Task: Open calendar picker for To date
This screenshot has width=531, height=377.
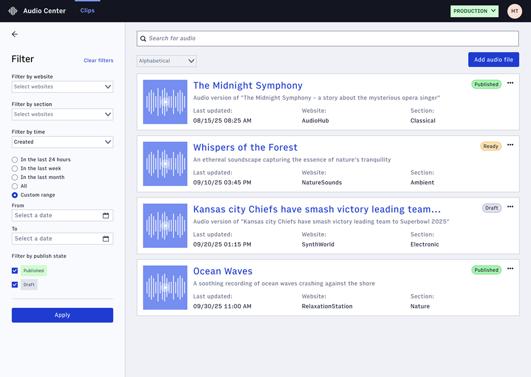Action: (x=105, y=239)
